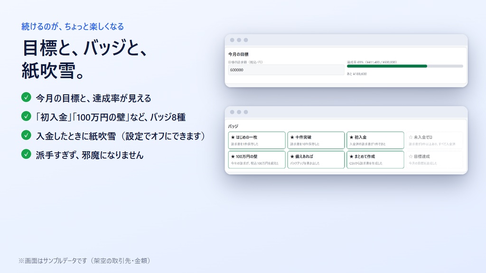Click description 入金済の請求書が1件できた
The image size is (486, 273).
pos(368,144)
